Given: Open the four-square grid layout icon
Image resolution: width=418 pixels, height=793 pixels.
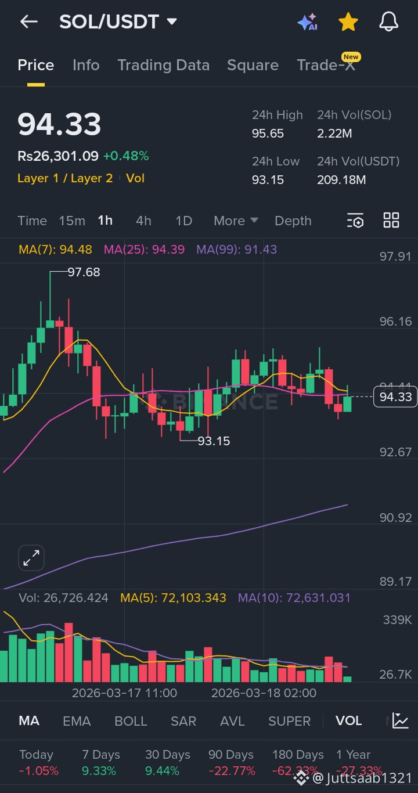Looking at the screenshot, I should pos(391,221).
